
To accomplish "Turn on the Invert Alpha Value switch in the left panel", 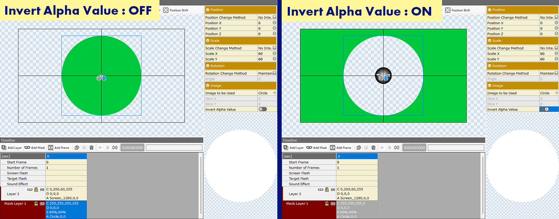I will (263, 109).
